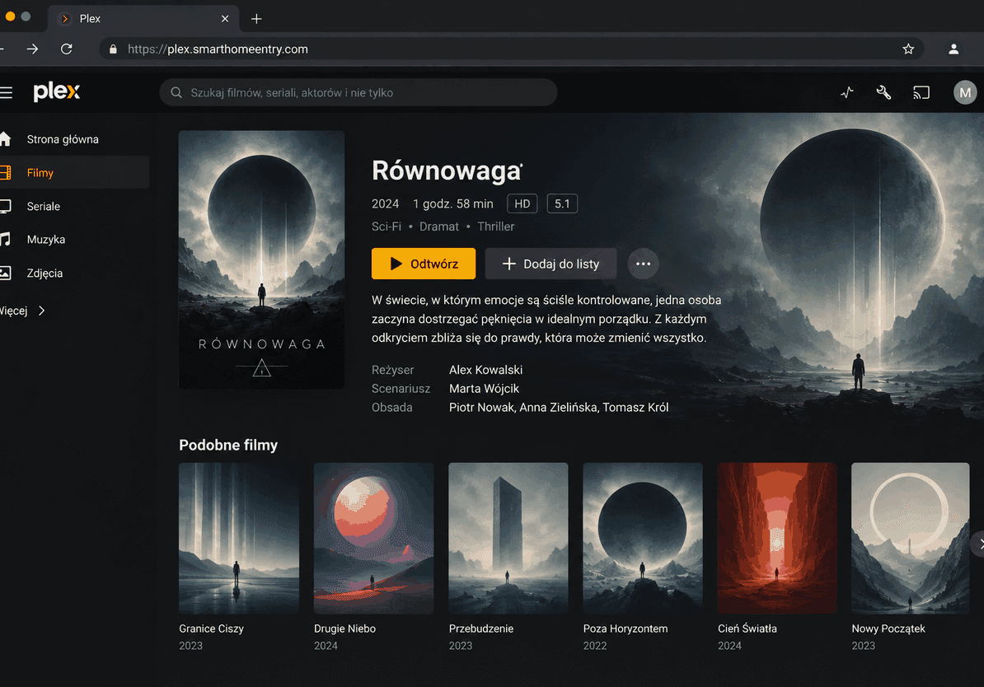Click the Podobne filmy heading
This screenshot has width=984, height=687.
228,446
